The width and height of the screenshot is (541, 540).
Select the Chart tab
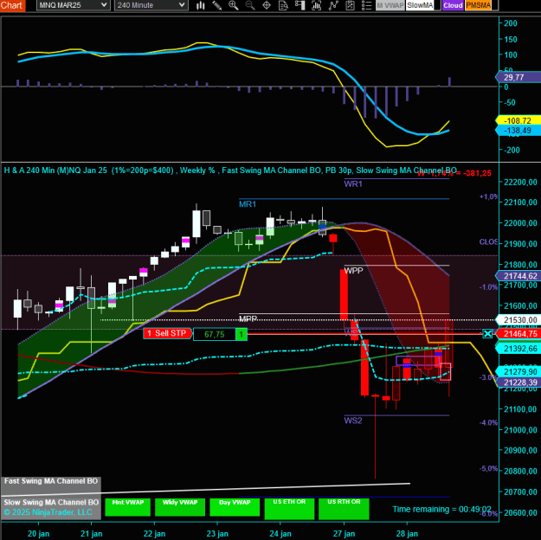pyautogui.click(x=12, y=5)
